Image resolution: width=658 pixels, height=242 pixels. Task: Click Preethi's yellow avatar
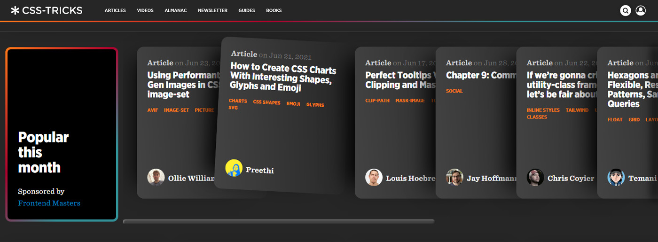click(x=234, y=168)
